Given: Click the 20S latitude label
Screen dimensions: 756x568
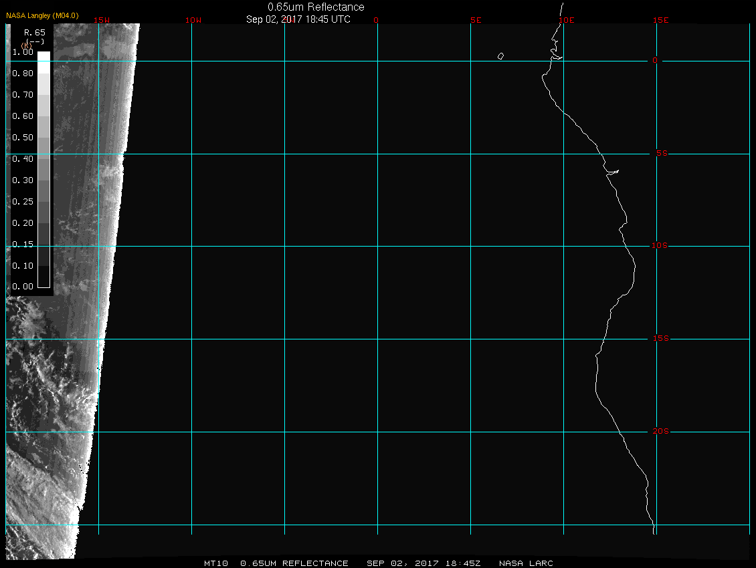Looking at the screenshot, I should pyautogui.click(x=660, y=432).
